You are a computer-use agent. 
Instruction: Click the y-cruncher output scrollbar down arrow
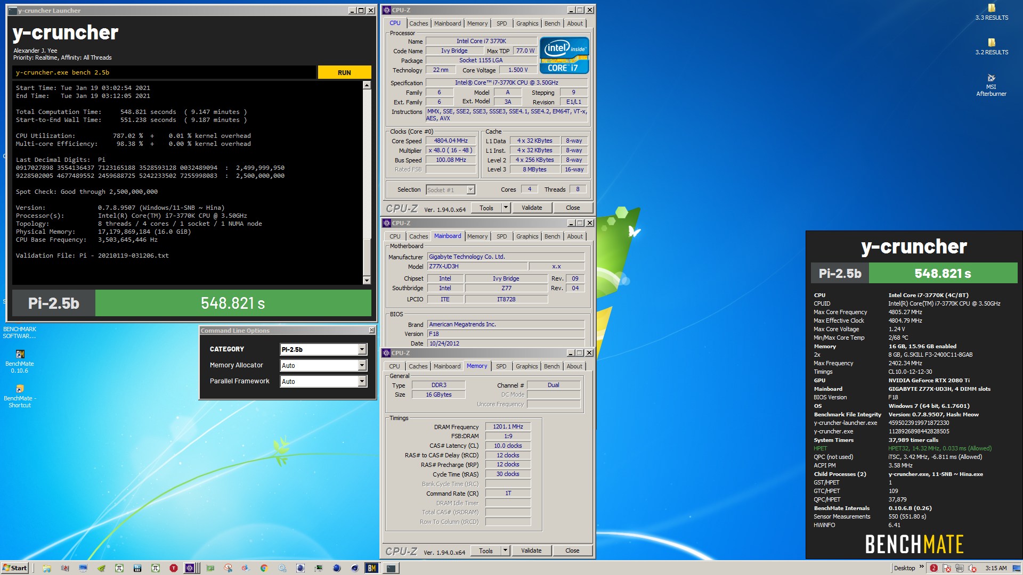click(x=367, y=280)
